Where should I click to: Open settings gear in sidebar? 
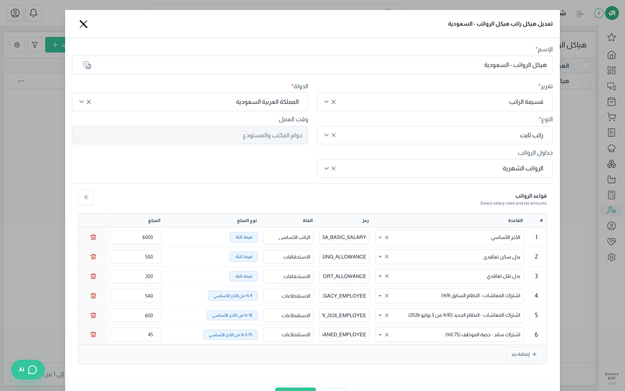click(x=612, y=257)
